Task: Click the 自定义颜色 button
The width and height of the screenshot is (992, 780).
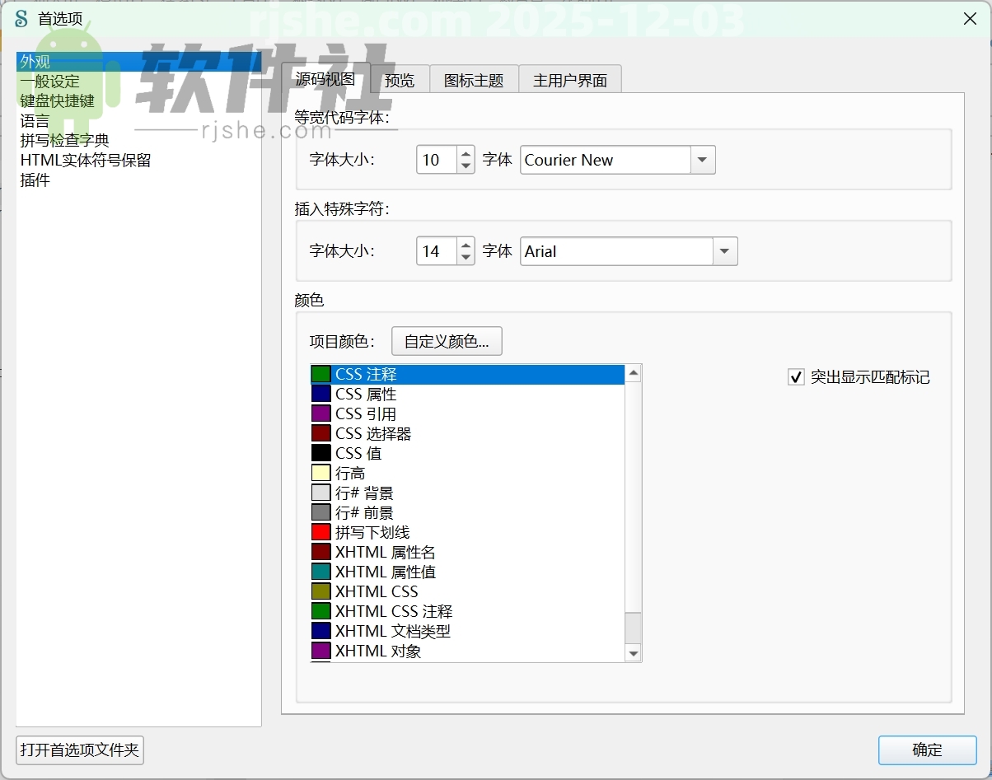Action: (447, 340)
